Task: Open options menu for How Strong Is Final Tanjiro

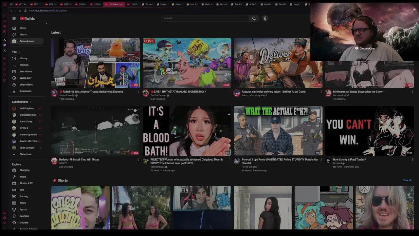Action: click(412, 160)
